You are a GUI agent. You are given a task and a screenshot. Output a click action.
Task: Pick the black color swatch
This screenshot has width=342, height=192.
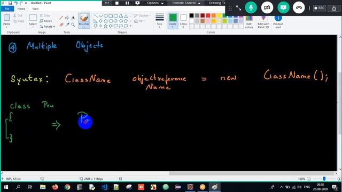(191, 15)
